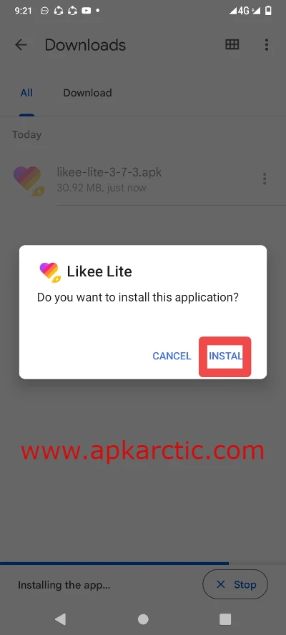Tap the Likee Lite heart icon in file list

click(x=29, y=181)
